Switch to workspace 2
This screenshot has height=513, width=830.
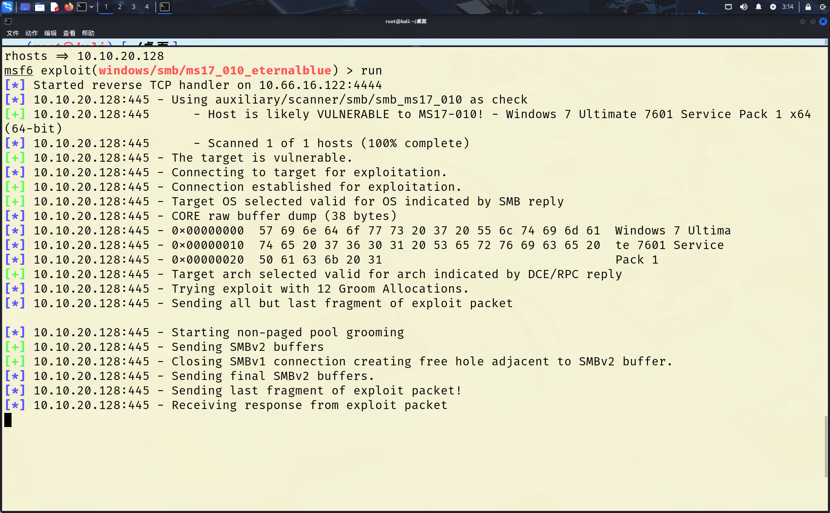(x=120, y=7)
